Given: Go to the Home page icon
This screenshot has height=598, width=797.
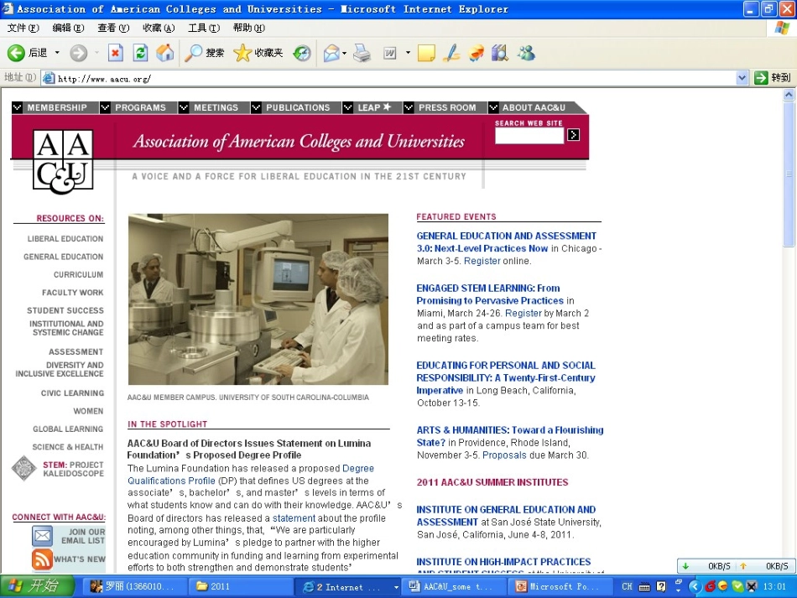Looking at the screenshot, I should (164, 52).
